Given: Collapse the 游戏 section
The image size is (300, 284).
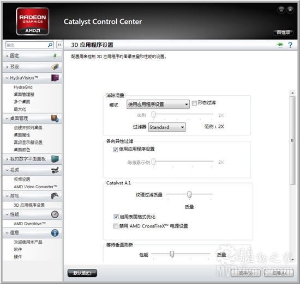Looking at the screenshot, I should point(7,196).
